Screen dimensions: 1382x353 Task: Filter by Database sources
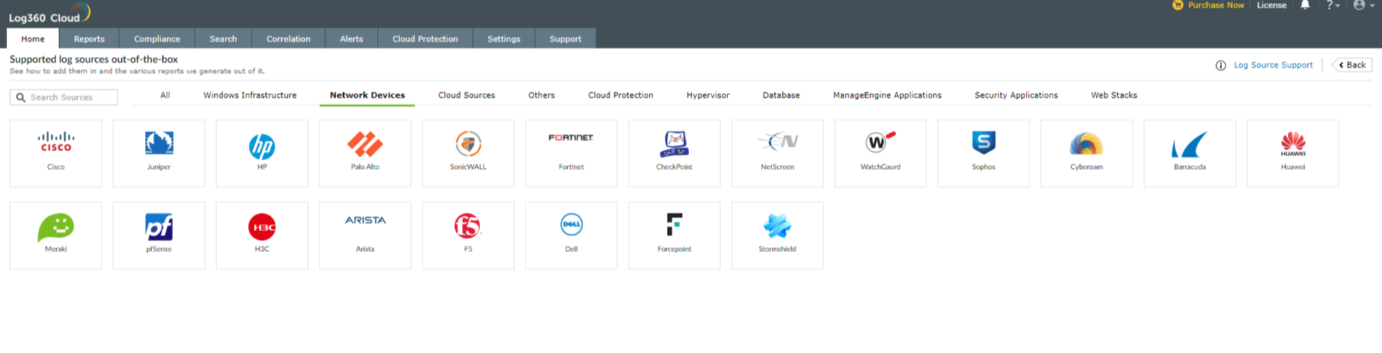point(781,95)
